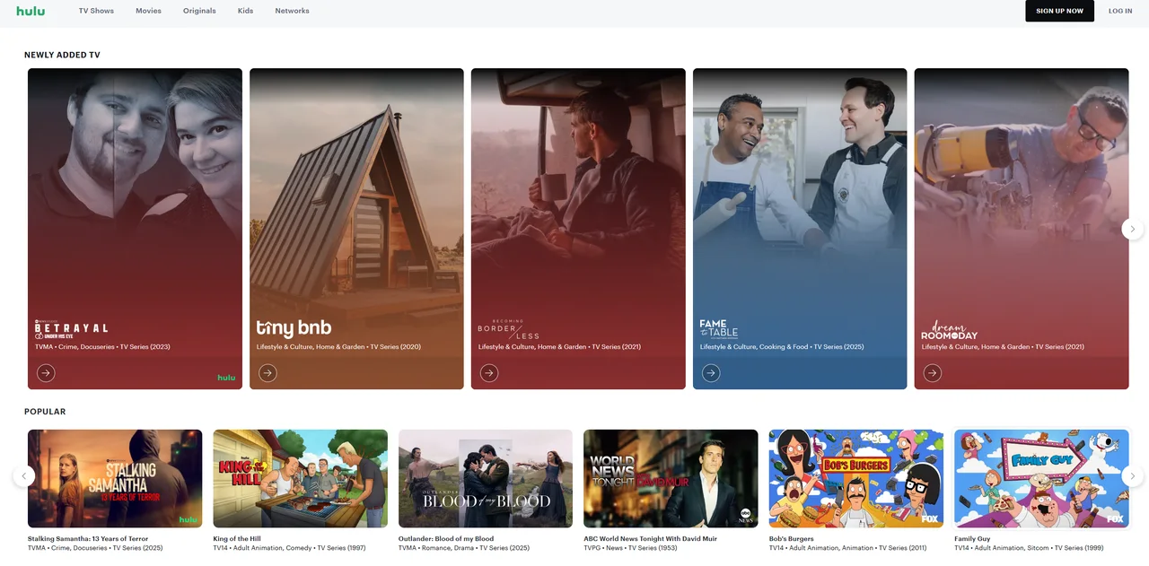Select the Bob's Burgers thumbnail

point(856,478)
